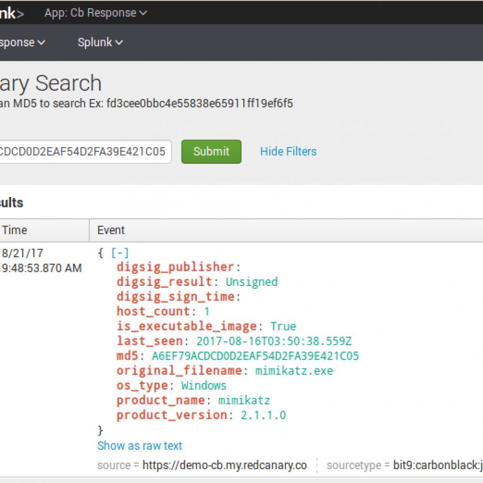Select the product_version value 2.1.1.0

pos(263,415)
